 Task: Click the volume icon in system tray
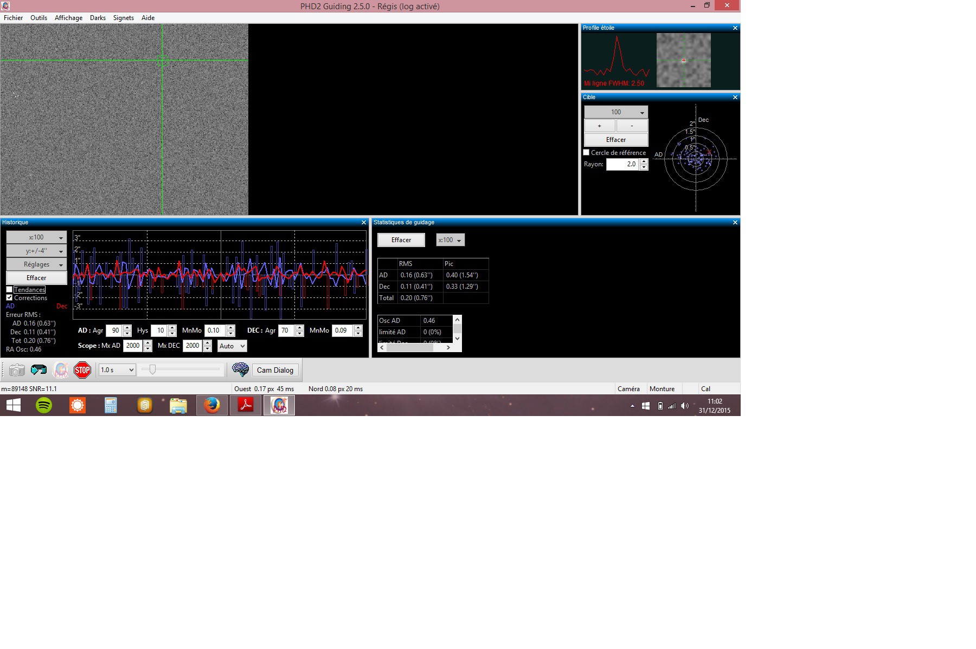685,406
